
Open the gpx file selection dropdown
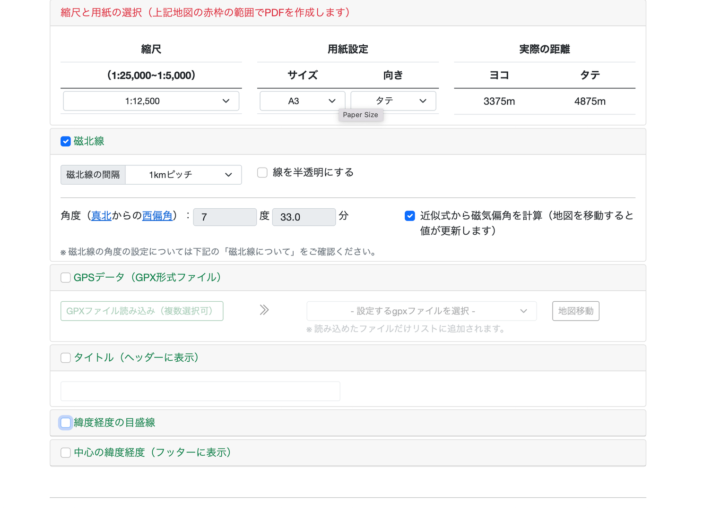coord(421,311)
